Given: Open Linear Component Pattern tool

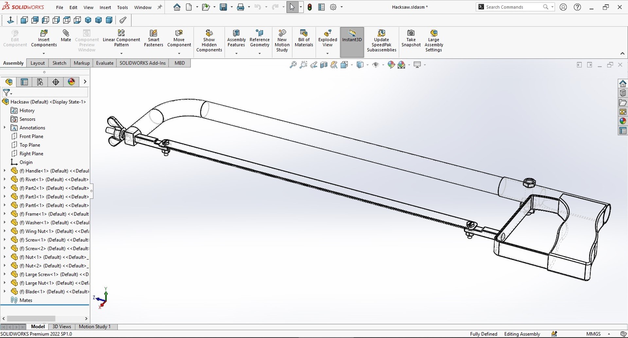Looking at the screenshot, I should pyautogui.click(x=121, y=38).
